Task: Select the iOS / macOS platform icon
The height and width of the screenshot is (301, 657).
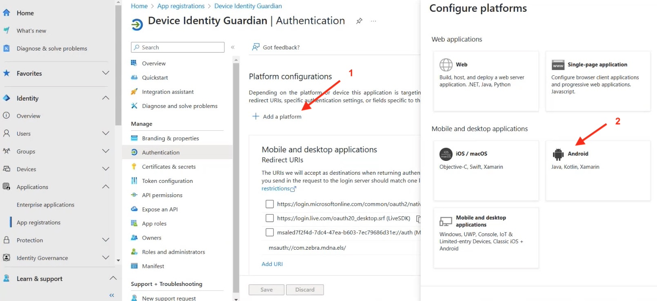Action: (x=446, y=154)
